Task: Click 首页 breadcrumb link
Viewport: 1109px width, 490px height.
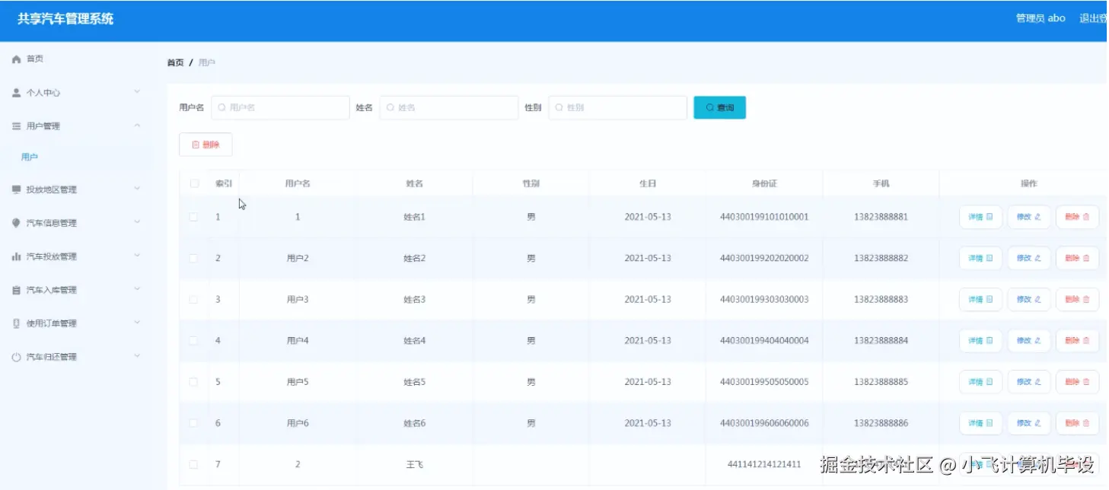Action: (175, 62)
